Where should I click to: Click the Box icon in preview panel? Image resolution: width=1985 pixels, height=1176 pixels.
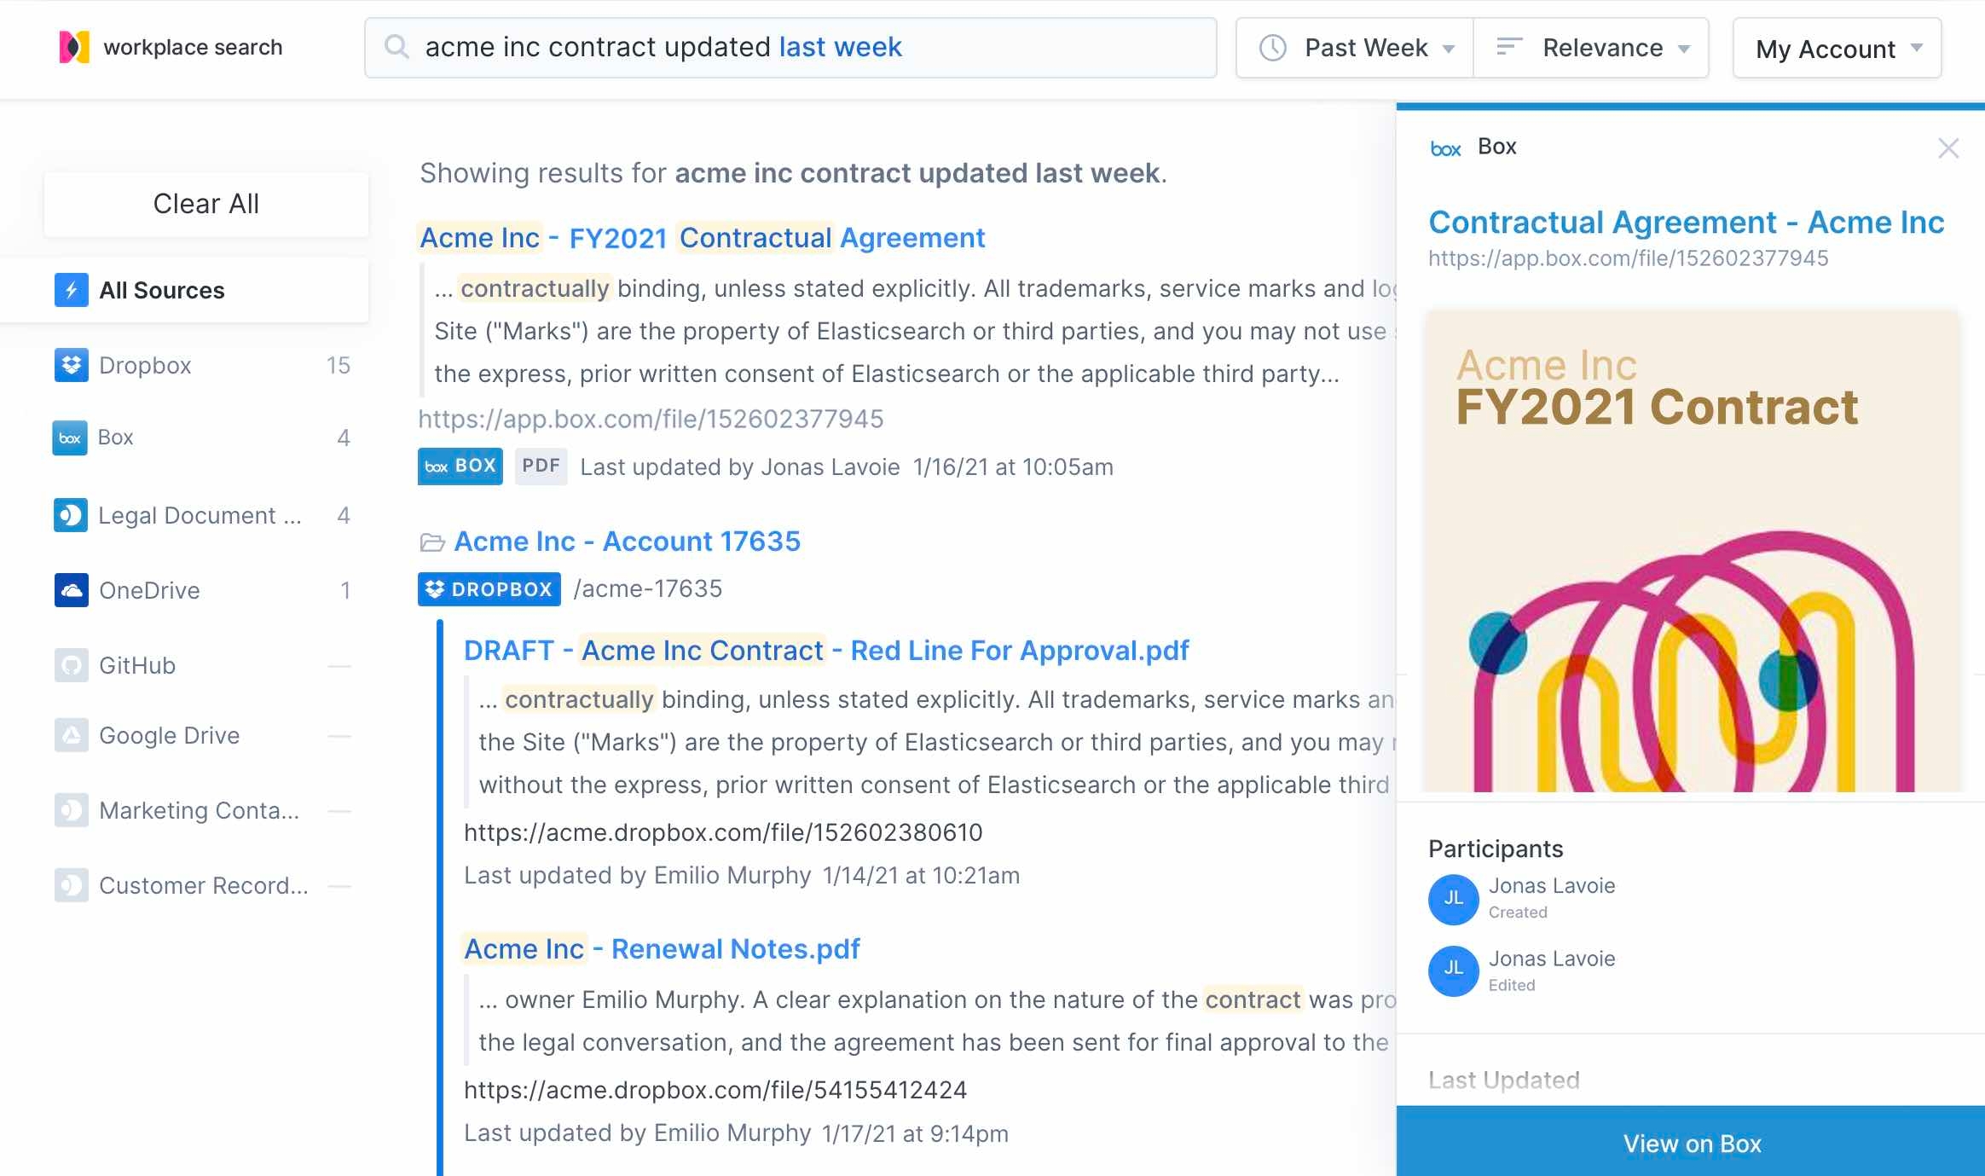(1444, 147)
